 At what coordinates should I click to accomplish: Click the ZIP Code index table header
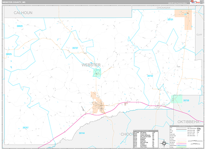click(146, 131)
